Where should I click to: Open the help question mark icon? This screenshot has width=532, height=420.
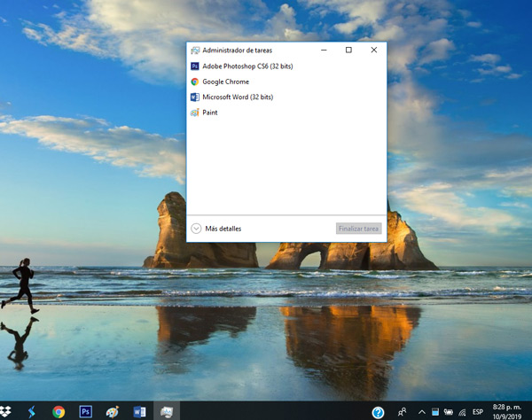tap(378, 412)
